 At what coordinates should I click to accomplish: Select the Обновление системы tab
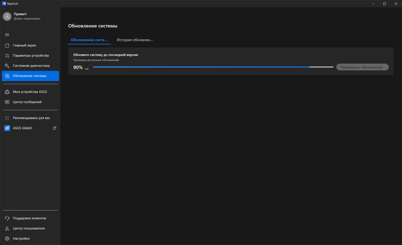[x=89, y=40]
